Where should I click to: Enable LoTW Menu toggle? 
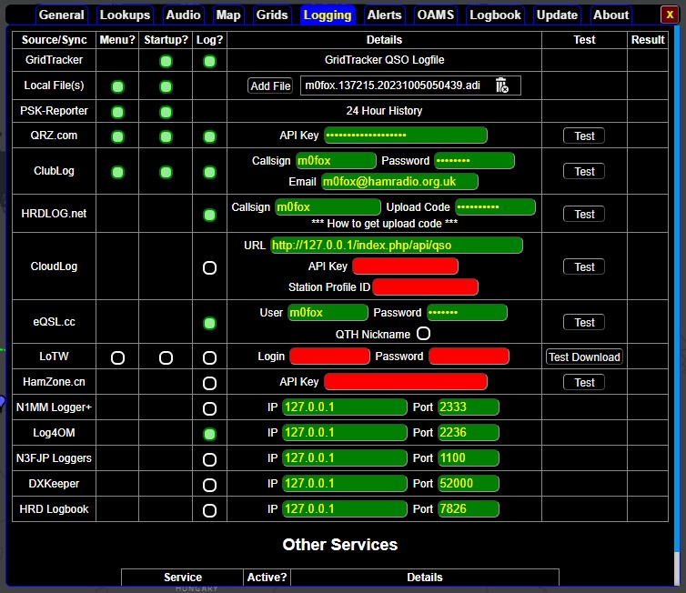click(117, 357)
